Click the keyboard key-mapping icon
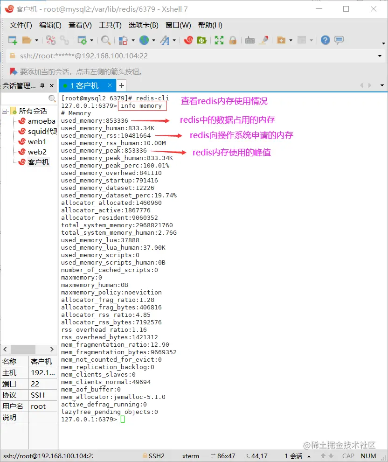The height and width of the screenshot is (462, 388). pyautogui.click(x=250, y=40)
